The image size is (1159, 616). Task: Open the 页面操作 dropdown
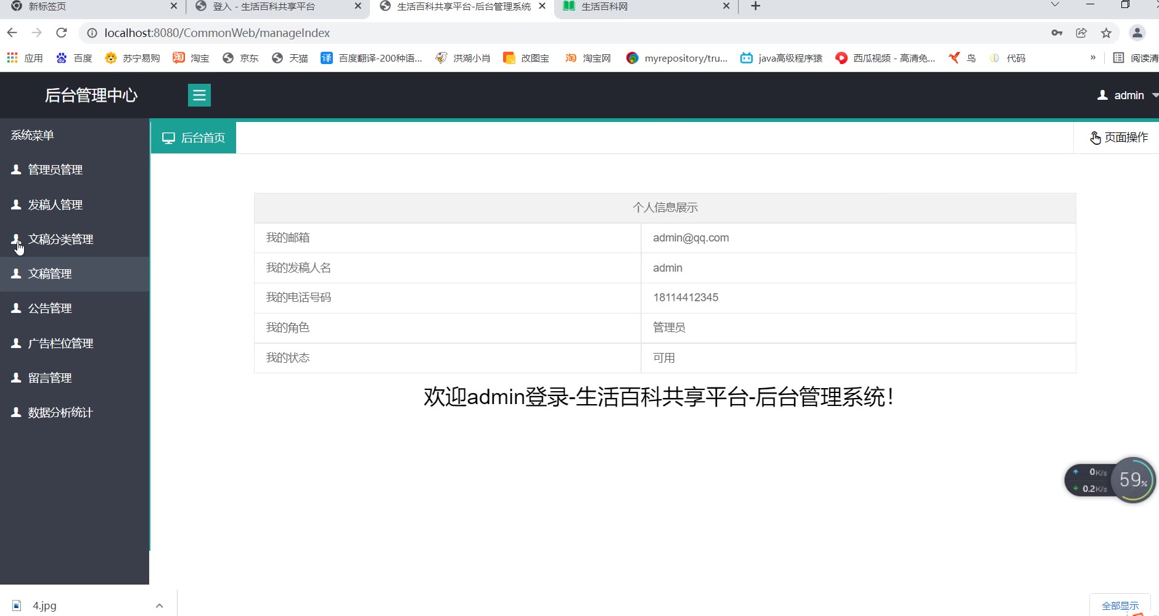[x=1118, y=137]
